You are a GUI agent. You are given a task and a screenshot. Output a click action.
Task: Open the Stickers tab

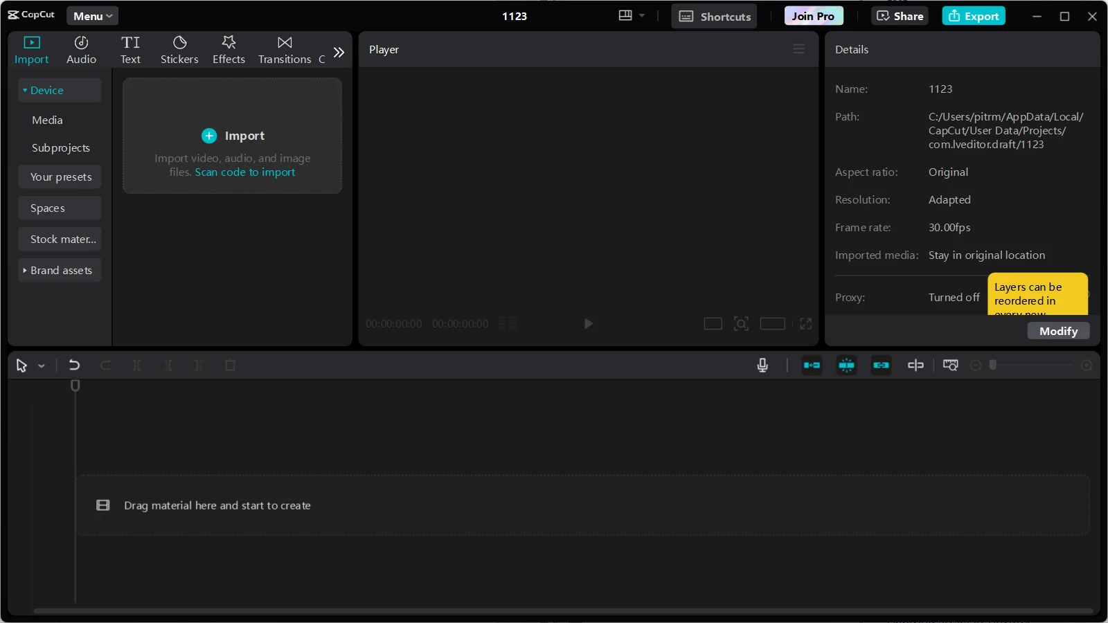click(179, 51)
